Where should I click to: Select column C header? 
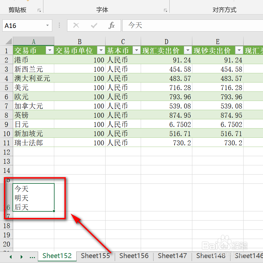(123, 41)
